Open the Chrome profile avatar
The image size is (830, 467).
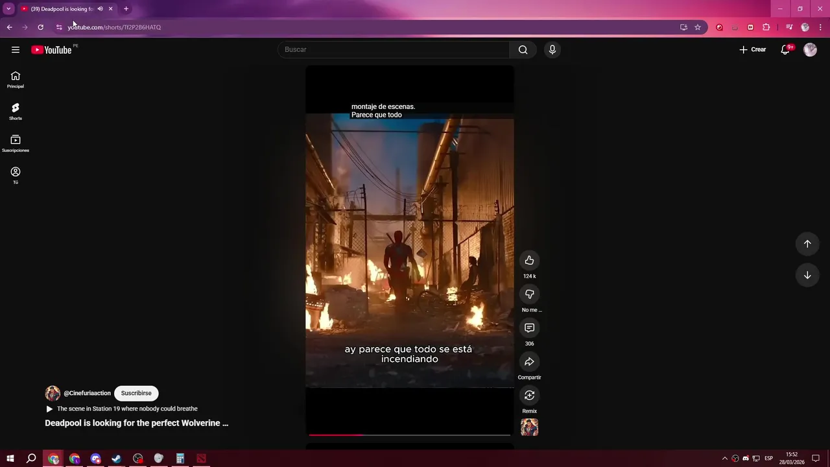tap(805, 27)
